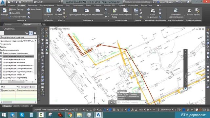This screenshot has width=210, height=118.
Task: Select существующий водопровод network item
Action: [x=15, y=78]
